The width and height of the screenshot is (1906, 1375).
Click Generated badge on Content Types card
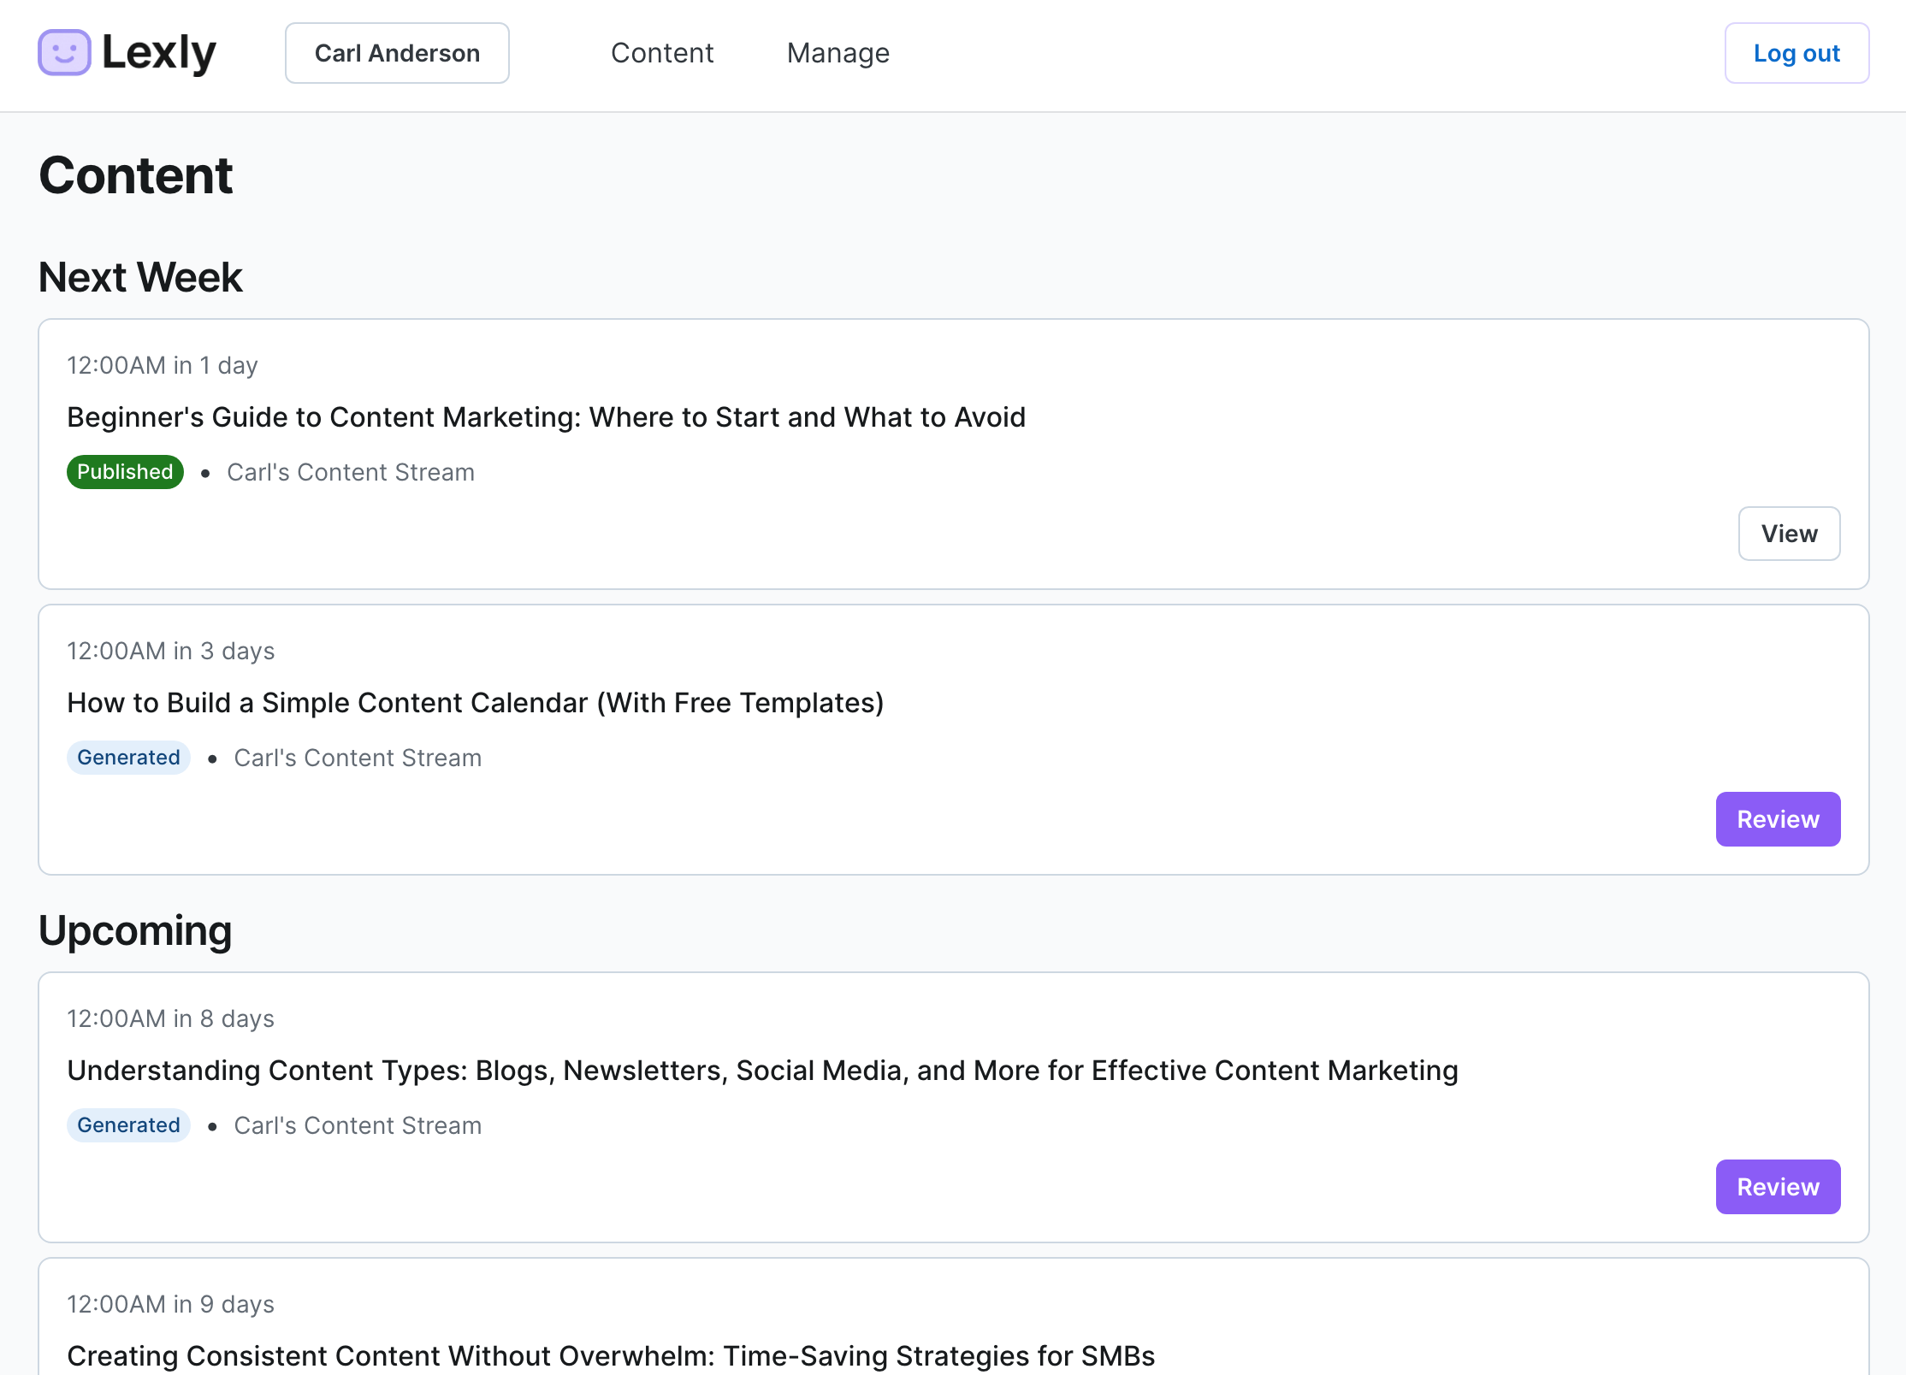tap(128, 1125)
